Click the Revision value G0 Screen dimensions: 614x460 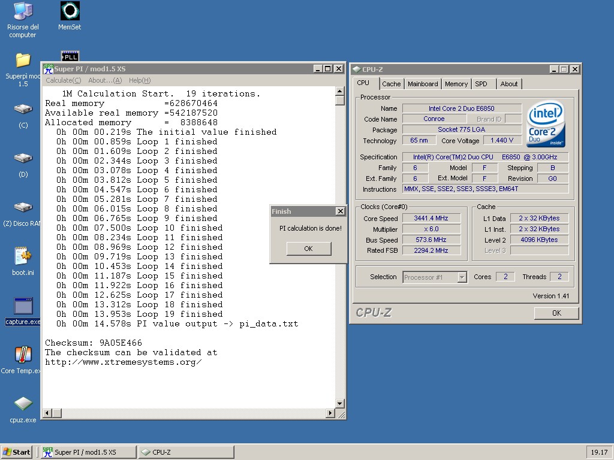[552, 178]
